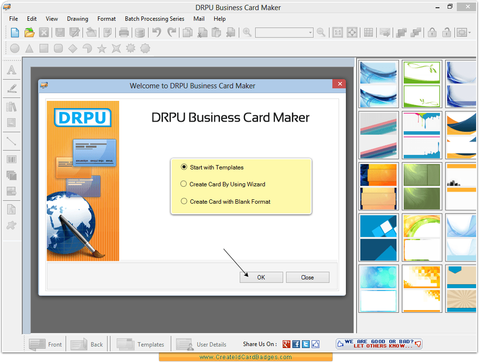Click the Paste clipboard icon

[x=216, y=32]
